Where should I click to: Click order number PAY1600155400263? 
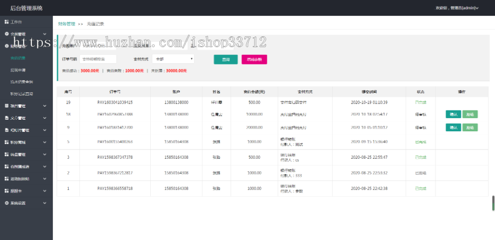click(115, 142)
